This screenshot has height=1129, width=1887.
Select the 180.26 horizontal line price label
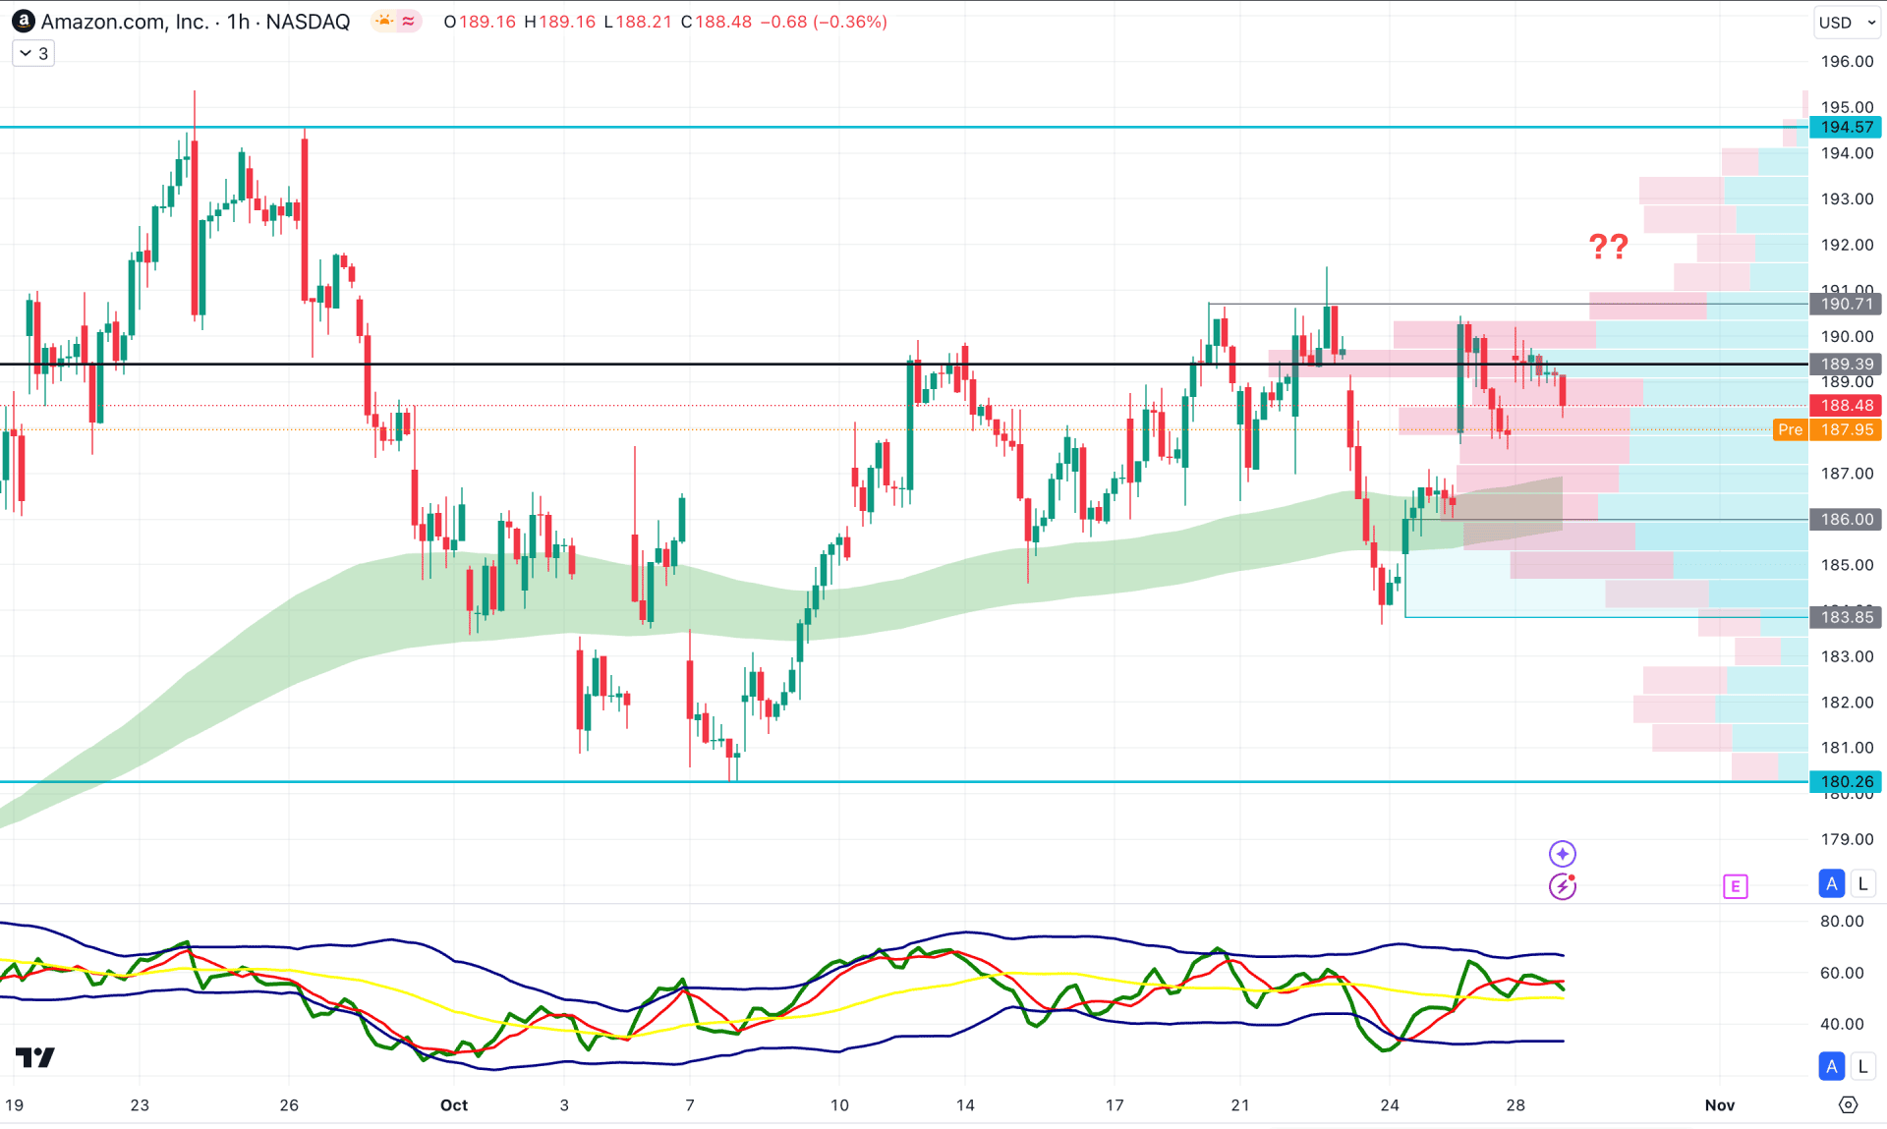1846,781
